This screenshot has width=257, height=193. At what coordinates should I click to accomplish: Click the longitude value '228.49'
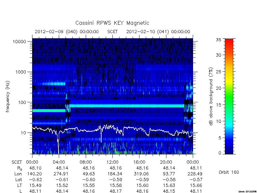tap(195, 174)
